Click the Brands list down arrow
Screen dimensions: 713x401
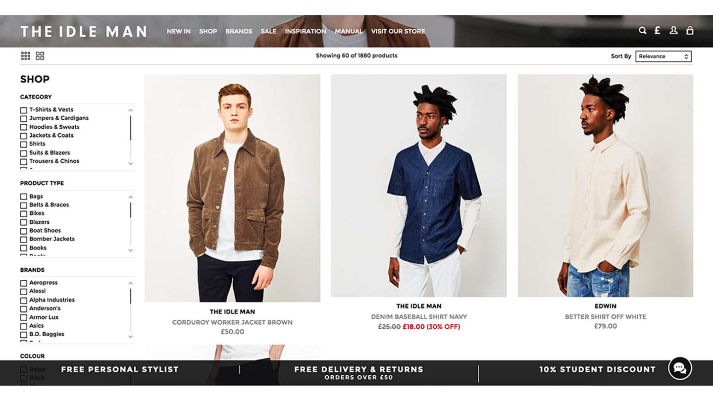pos(131,337)
